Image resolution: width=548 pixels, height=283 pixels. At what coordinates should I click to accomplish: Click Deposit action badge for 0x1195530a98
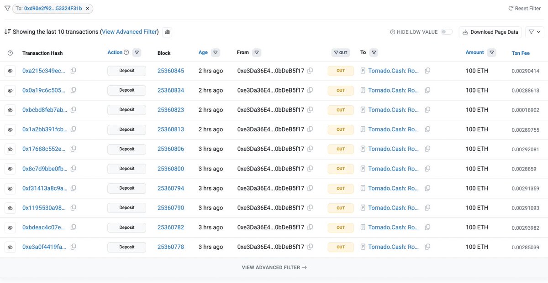(x=127, y=208)
